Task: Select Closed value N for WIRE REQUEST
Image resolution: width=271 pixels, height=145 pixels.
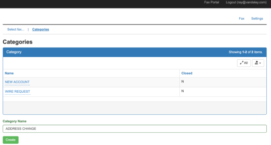Action: click(x=182, y=91)
